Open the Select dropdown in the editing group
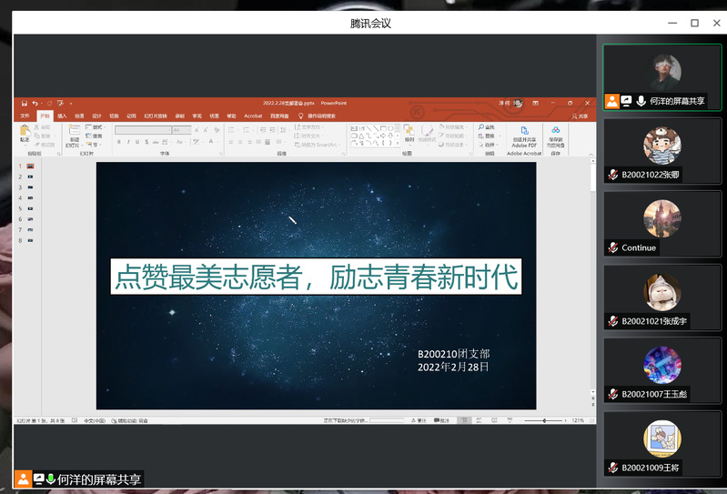Image resolution: width=727 pixels, height=494 pixels. [490, 145]
